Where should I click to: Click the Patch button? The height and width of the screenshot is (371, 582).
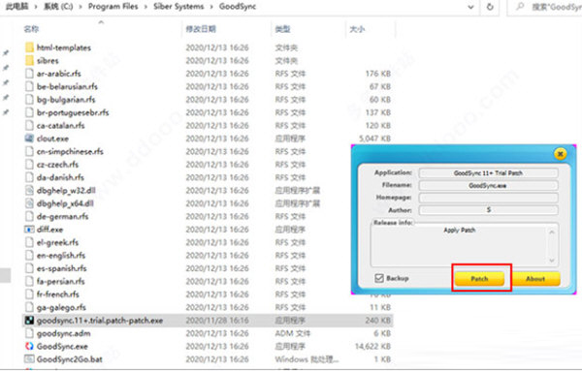pos(479,279)
